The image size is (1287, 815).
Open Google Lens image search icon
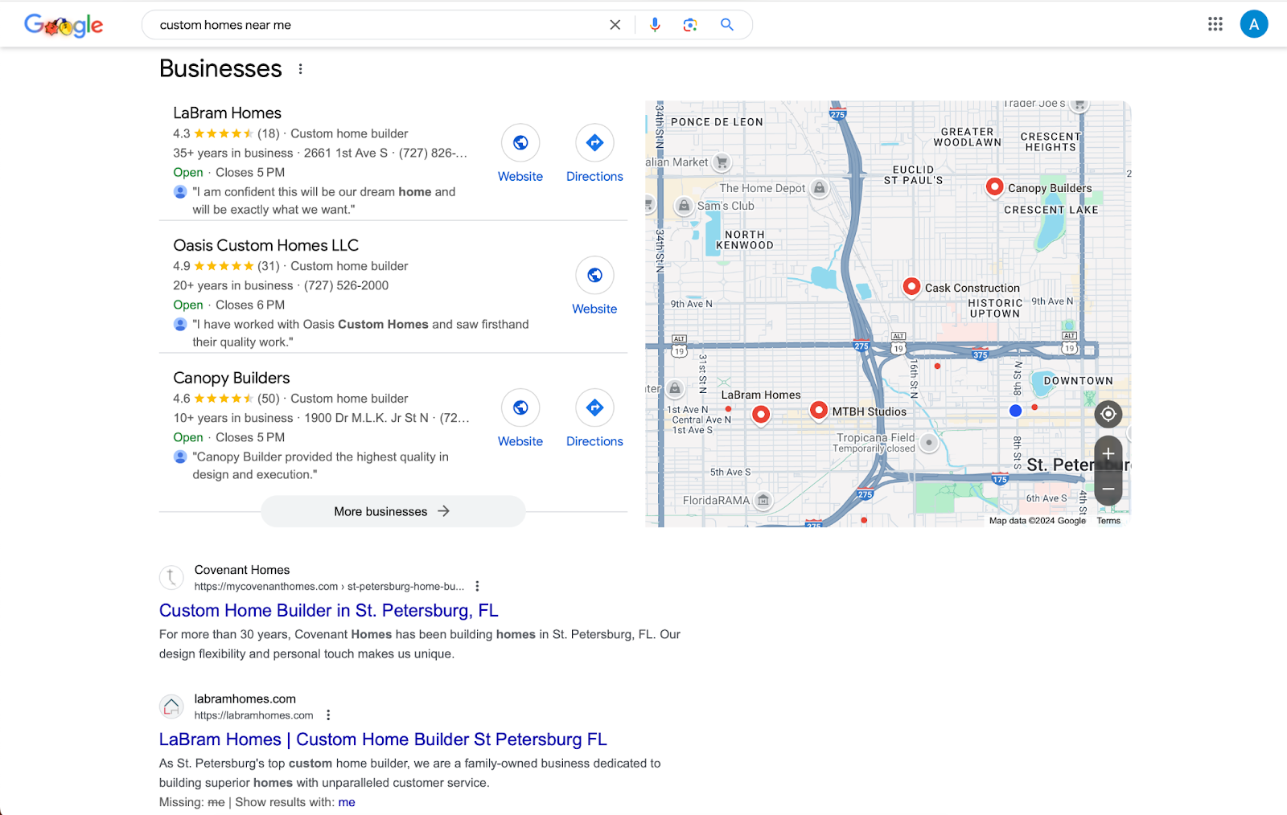coord(690,25)
